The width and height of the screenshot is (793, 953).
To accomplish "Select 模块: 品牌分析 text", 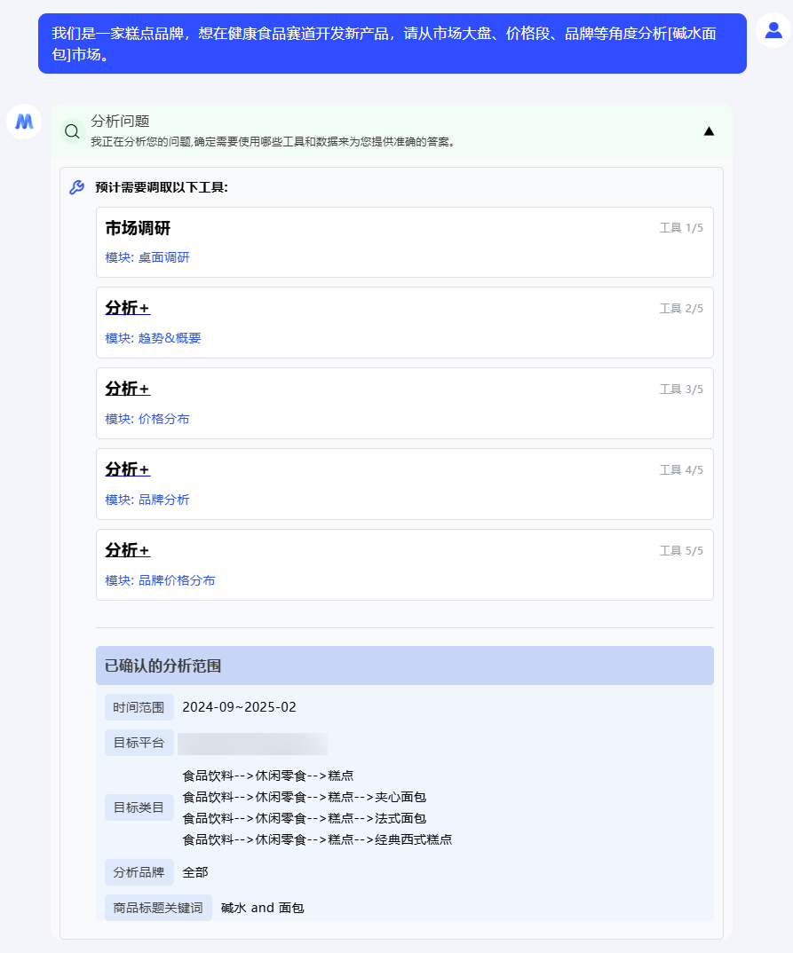I will (x=147, y=500).
